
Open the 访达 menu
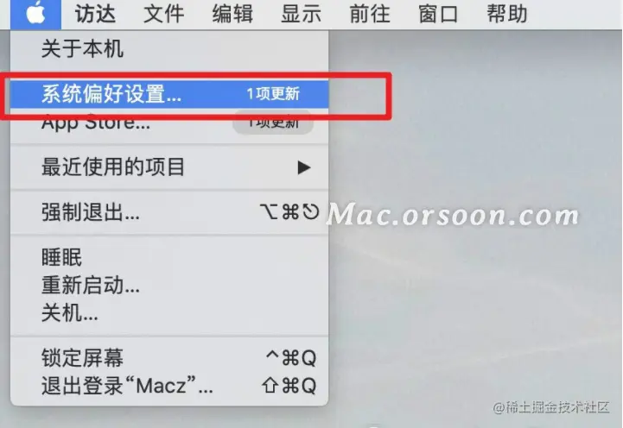pyautogui.click(x=95, y=15)
